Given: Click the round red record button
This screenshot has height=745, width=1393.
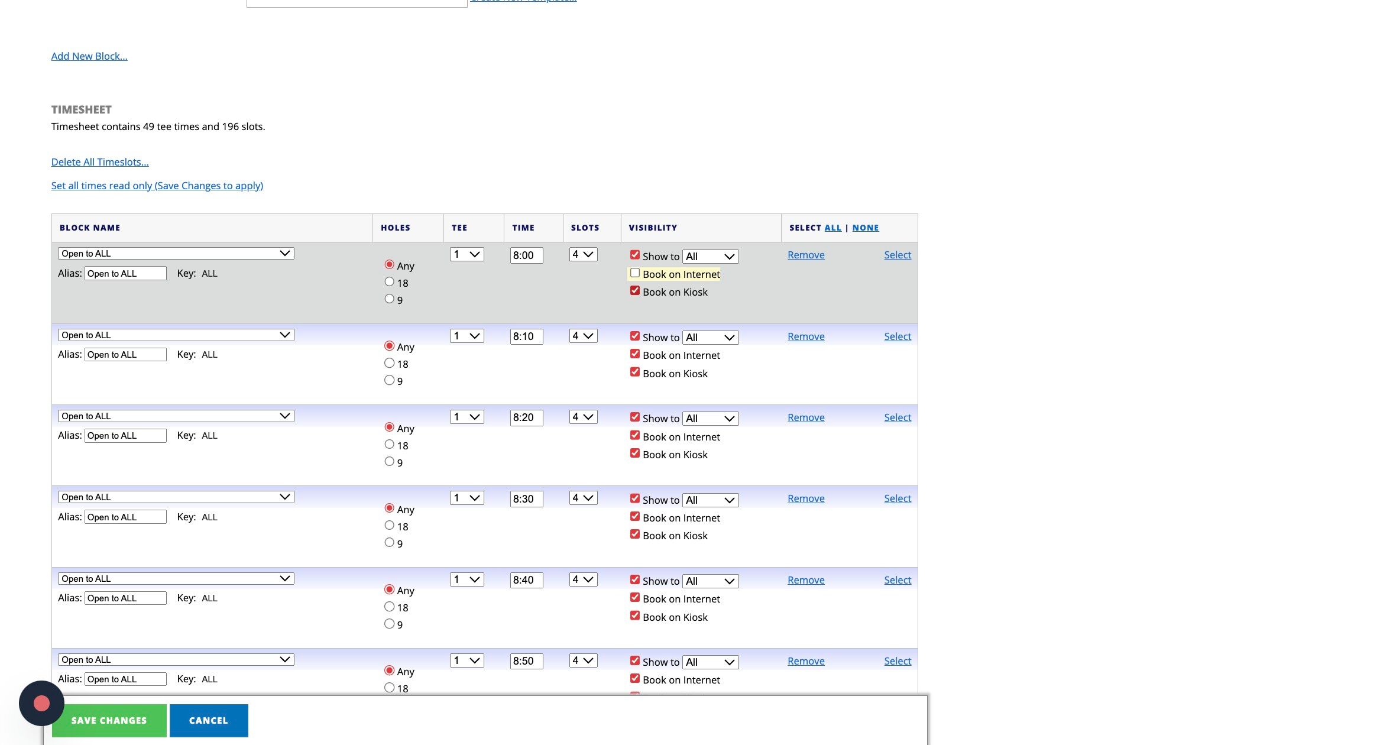Looking at the screenshot, I should (x=41, y=703).
